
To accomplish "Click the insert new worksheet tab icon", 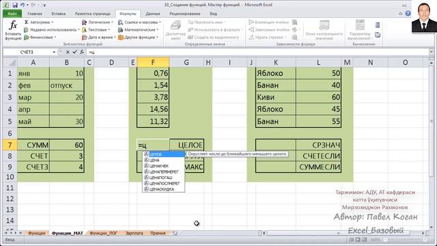I will [x=175, y=233].
